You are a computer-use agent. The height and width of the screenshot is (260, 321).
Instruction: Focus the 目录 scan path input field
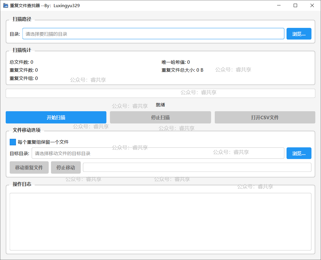pyautogui.click(x=153, y=34)
